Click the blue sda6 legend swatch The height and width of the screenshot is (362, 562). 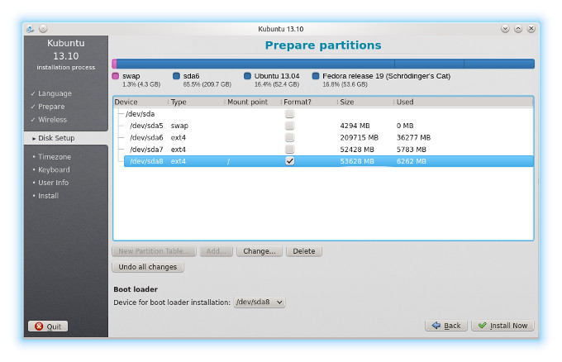(x=176, y=76)
